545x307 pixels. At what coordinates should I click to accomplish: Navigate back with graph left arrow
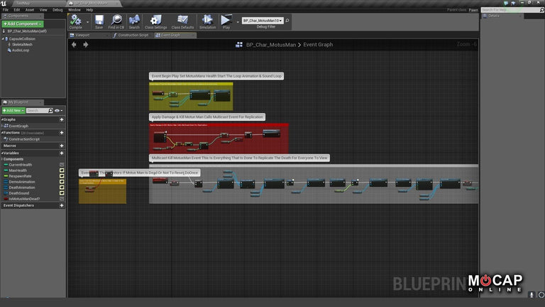(x=75, y=45)
